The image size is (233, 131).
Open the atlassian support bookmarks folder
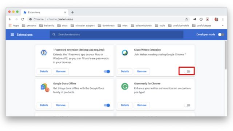pyautogui.click(x=83, y=25)
